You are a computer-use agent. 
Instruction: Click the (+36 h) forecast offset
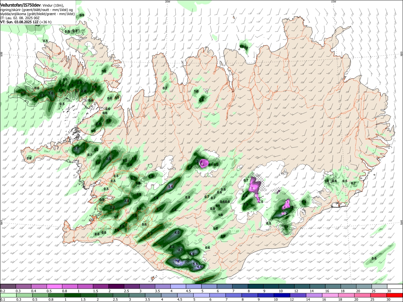click(x=46, y=22)
